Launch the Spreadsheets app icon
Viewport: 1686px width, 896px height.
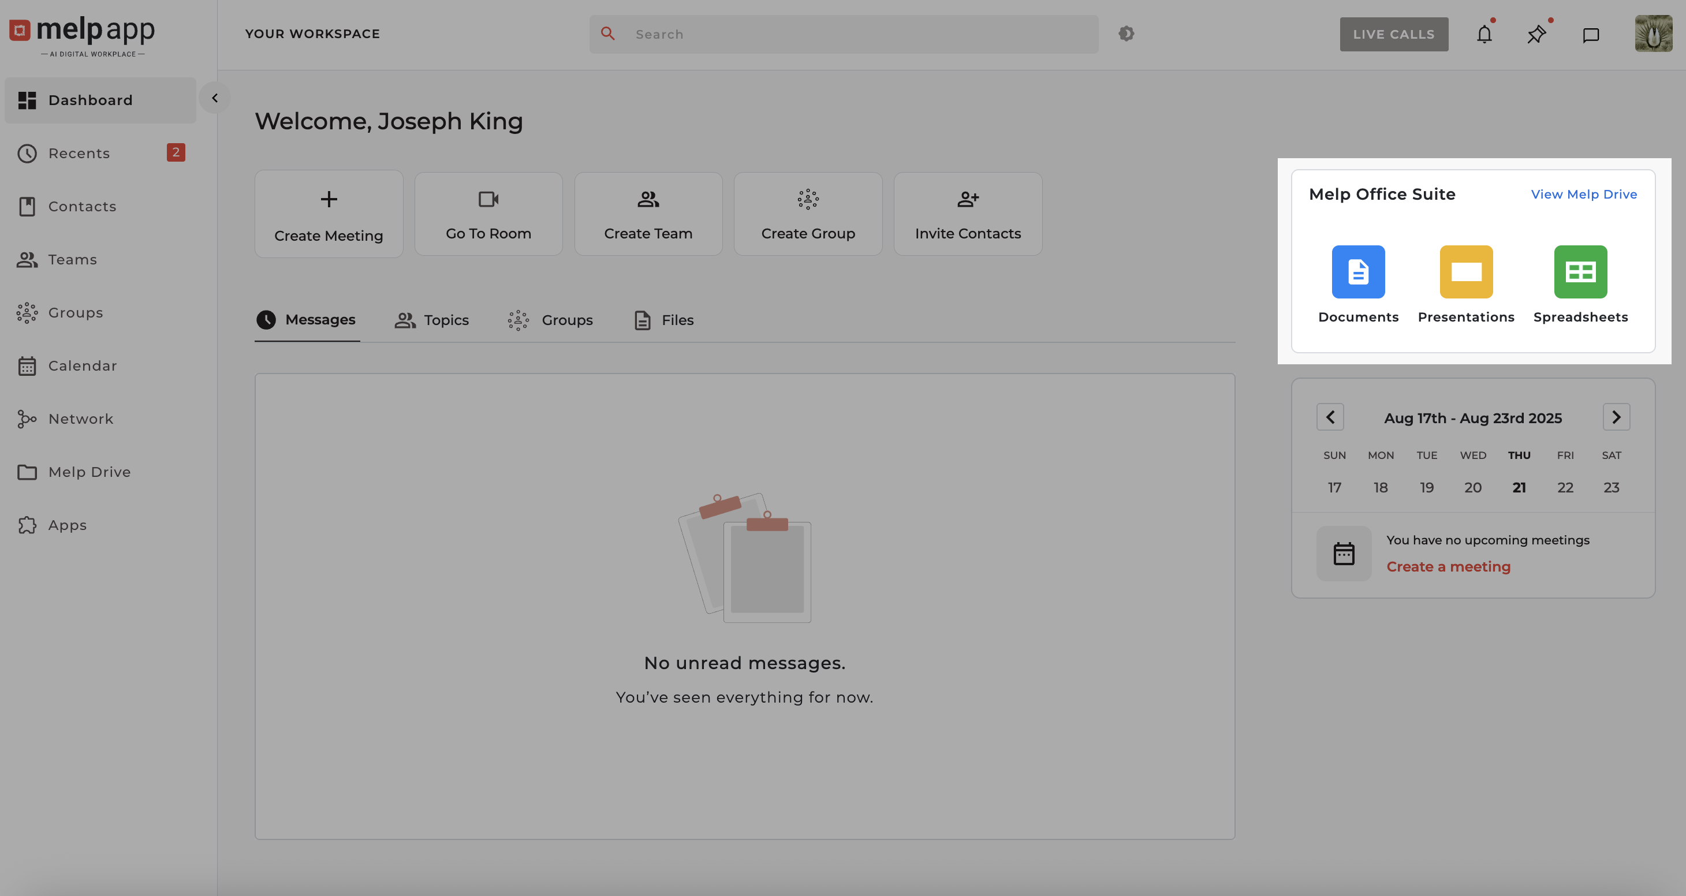1580,271
